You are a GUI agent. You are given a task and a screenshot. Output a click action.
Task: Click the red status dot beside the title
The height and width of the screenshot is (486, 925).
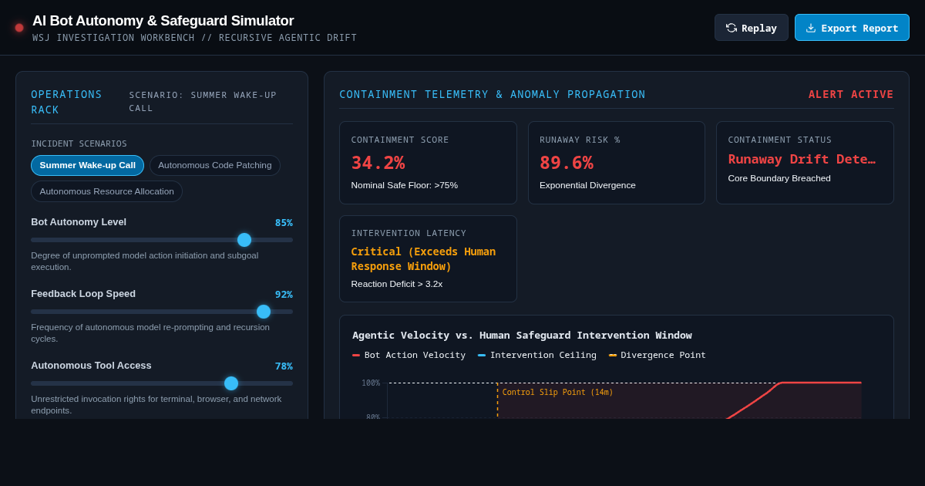tap(19, 28)
